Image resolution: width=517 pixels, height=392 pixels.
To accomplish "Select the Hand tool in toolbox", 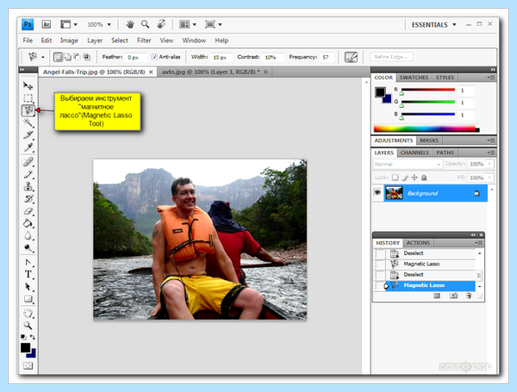I will click(x=28, y=313).
